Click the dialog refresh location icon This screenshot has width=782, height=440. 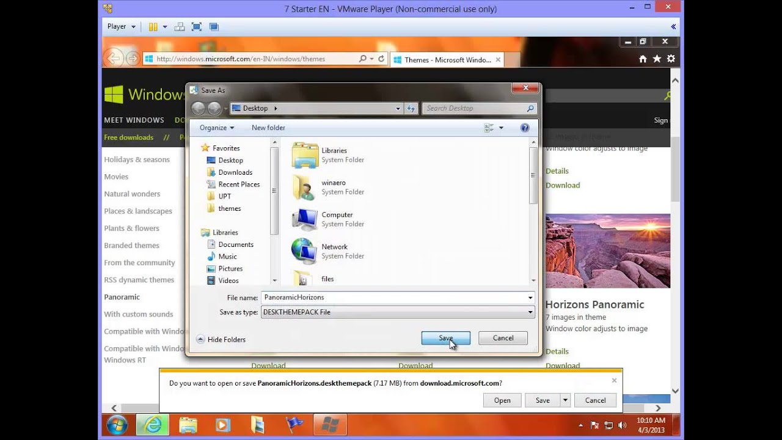[x=411, y=108]
